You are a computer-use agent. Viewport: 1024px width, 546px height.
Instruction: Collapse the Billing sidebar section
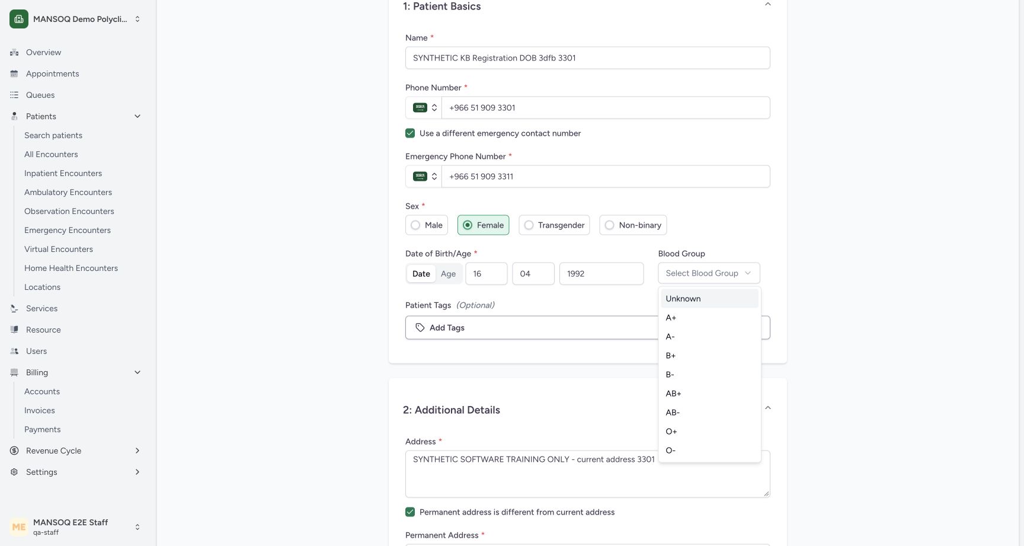(137, 372)
